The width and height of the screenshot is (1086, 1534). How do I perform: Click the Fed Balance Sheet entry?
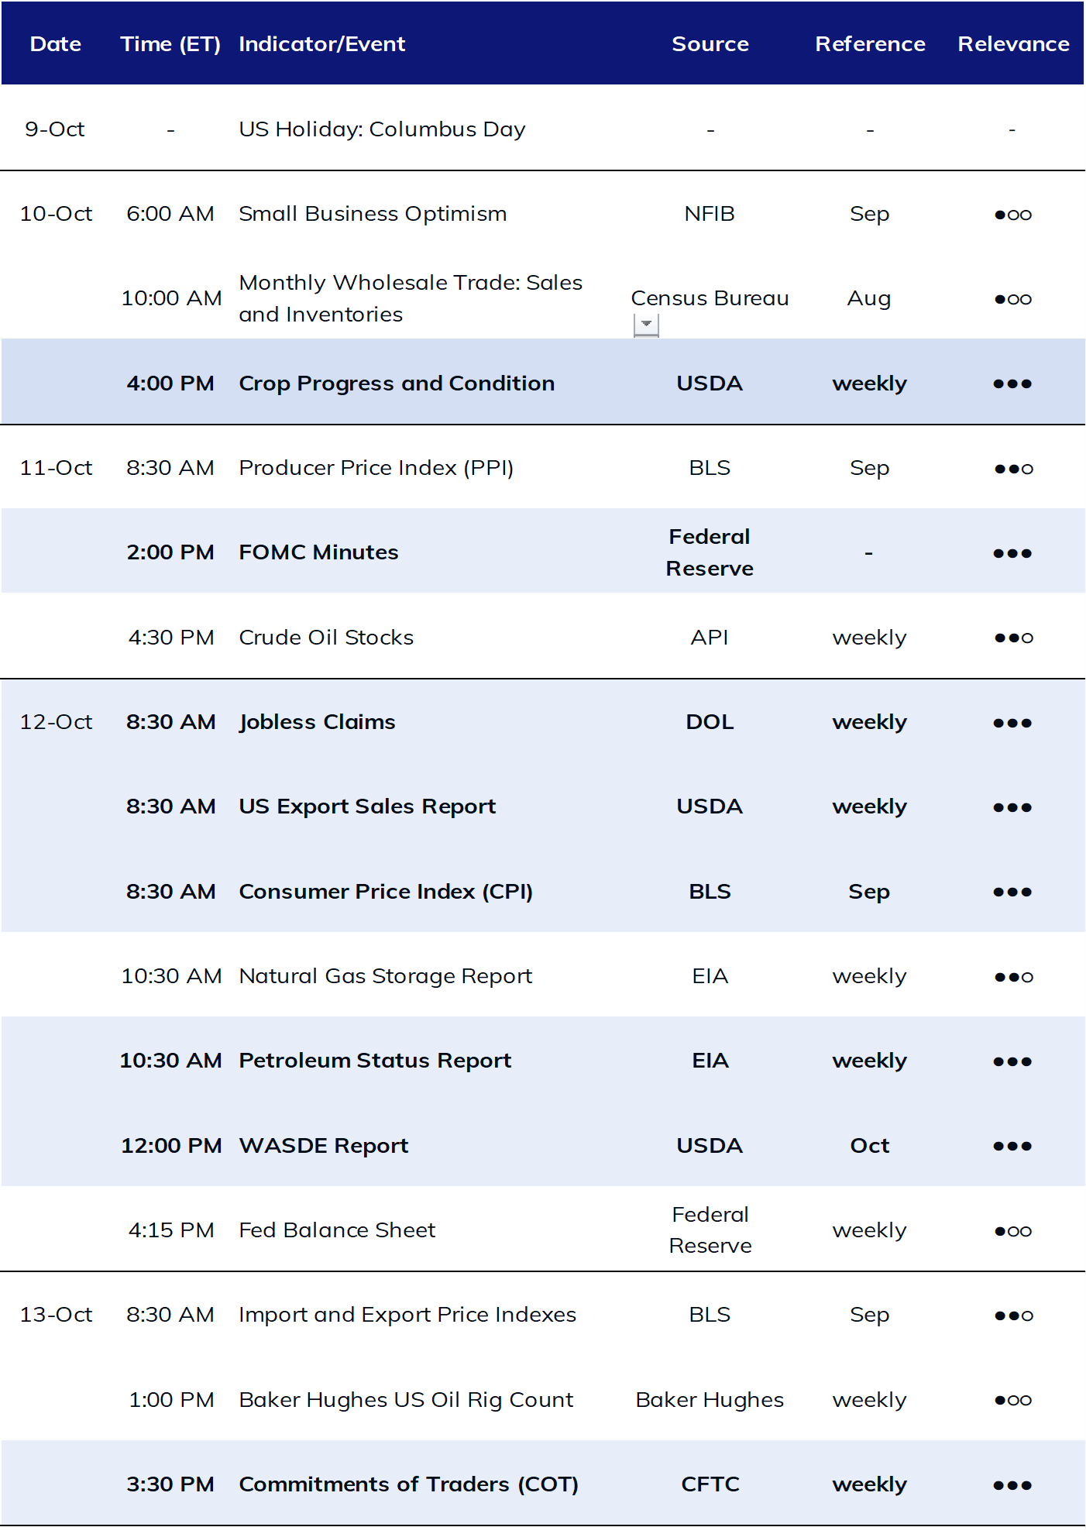tap(337, 1230)
